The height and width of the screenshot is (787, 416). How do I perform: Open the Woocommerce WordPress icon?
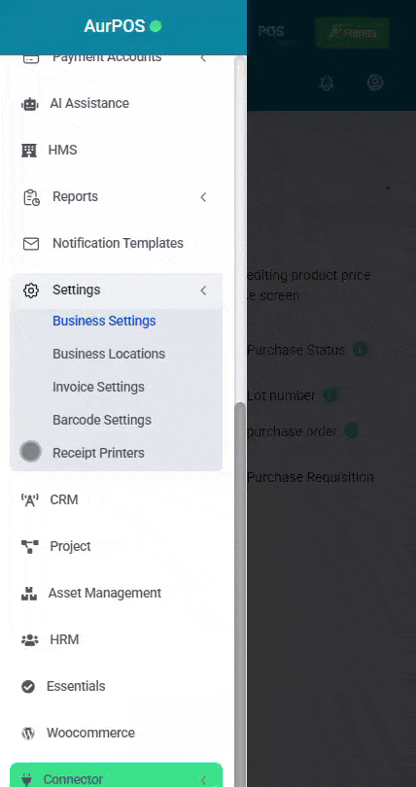click(x=28, y=734)
